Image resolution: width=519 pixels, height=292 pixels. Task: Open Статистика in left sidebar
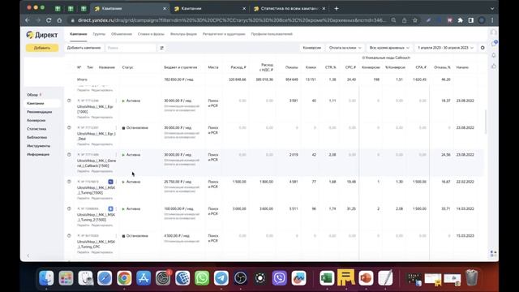pyautogui.click(x=36, y=129)
